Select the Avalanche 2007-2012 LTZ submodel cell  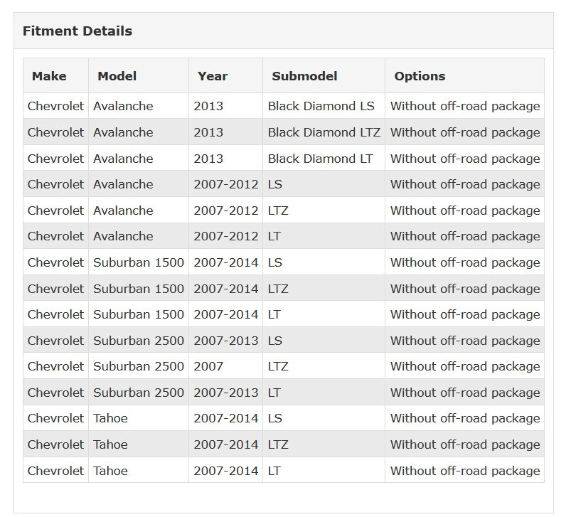[324, 210]
